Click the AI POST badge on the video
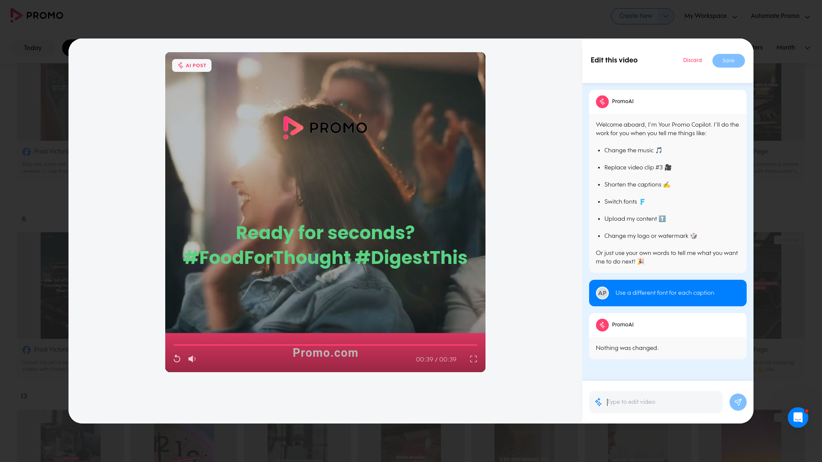This screenshot has width=822, height=462. 192,65
